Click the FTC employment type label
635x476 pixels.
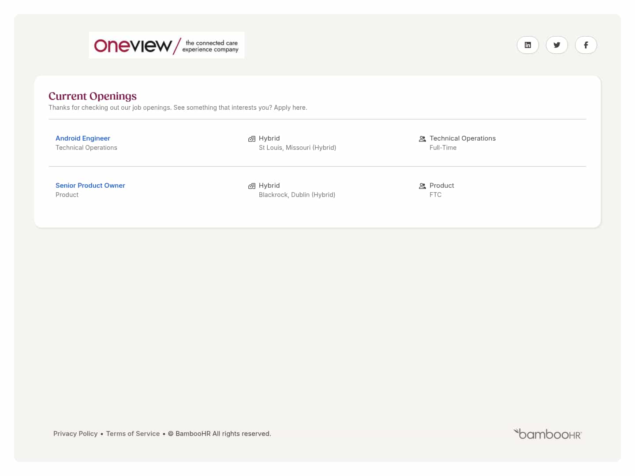[435, 195]
